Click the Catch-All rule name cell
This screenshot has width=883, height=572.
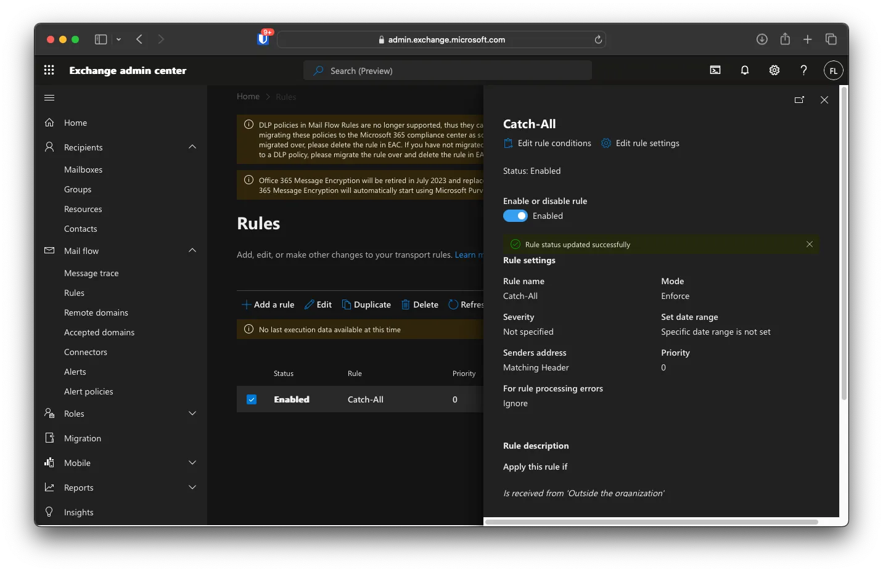(x=366, y=399)
